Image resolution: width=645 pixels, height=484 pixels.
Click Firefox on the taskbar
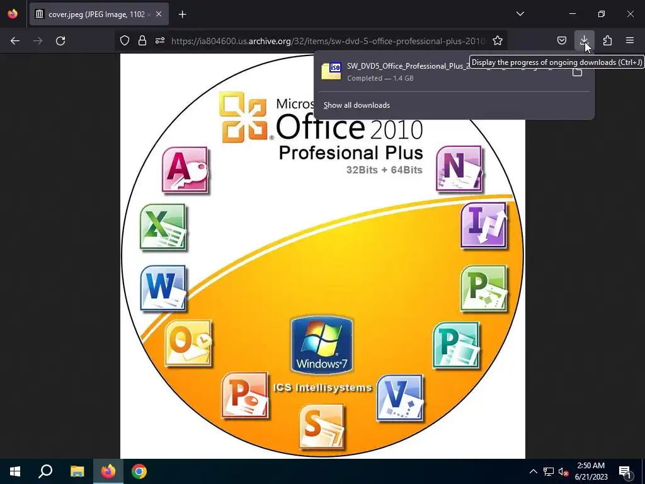[x=108, y=471]
